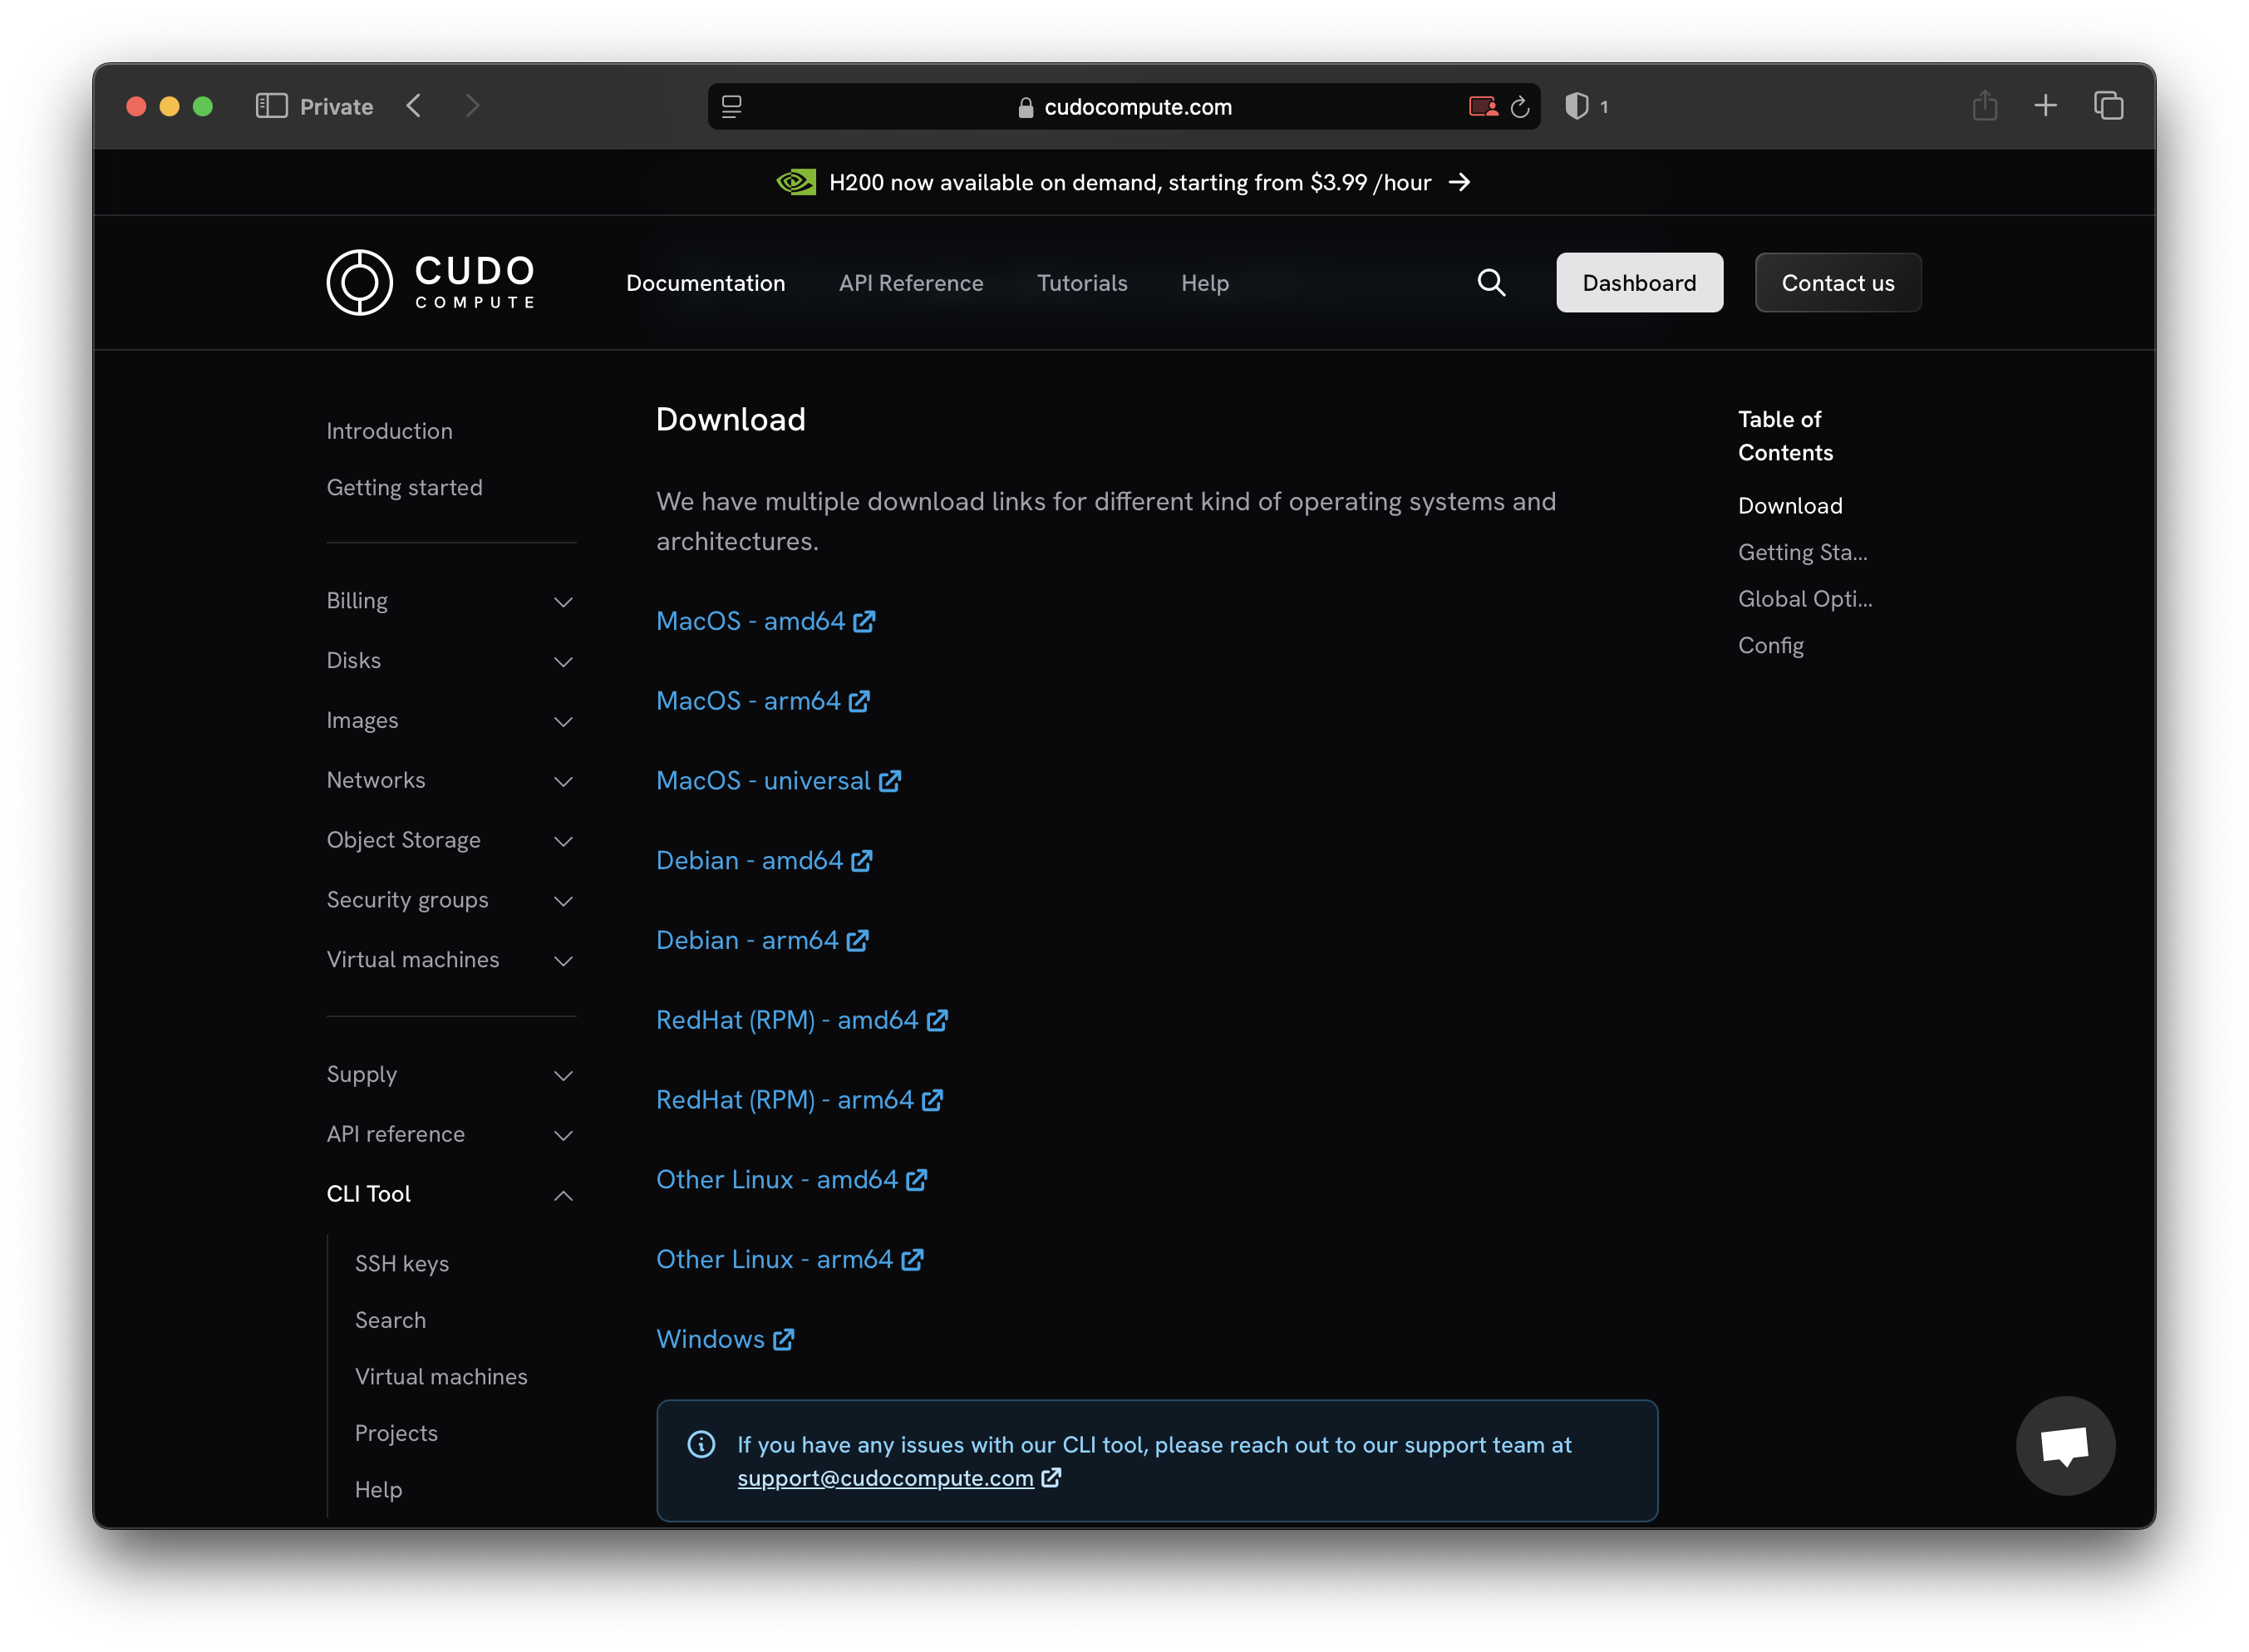The width and height of the screenshot is (2249, 1652).
Task: Click the Cudo Compute logo
Action: pos(431,282)
